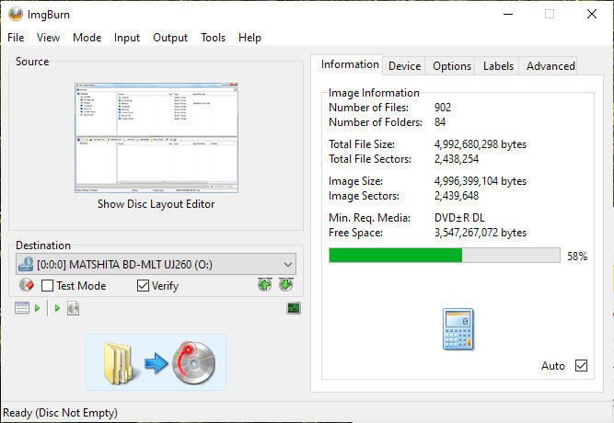Click the 58% free space progress bar
The width and height of the screenshot is (614, 423).
444,256
